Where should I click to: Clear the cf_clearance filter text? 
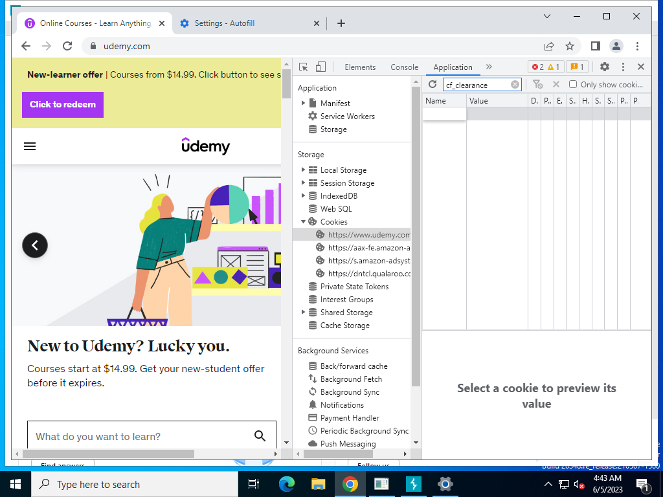pyautogui.click(x=515, y=85)
